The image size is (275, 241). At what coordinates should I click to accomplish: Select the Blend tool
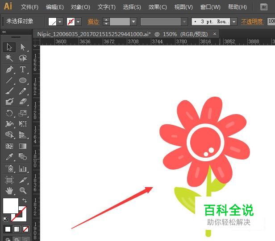click(23, 157)
